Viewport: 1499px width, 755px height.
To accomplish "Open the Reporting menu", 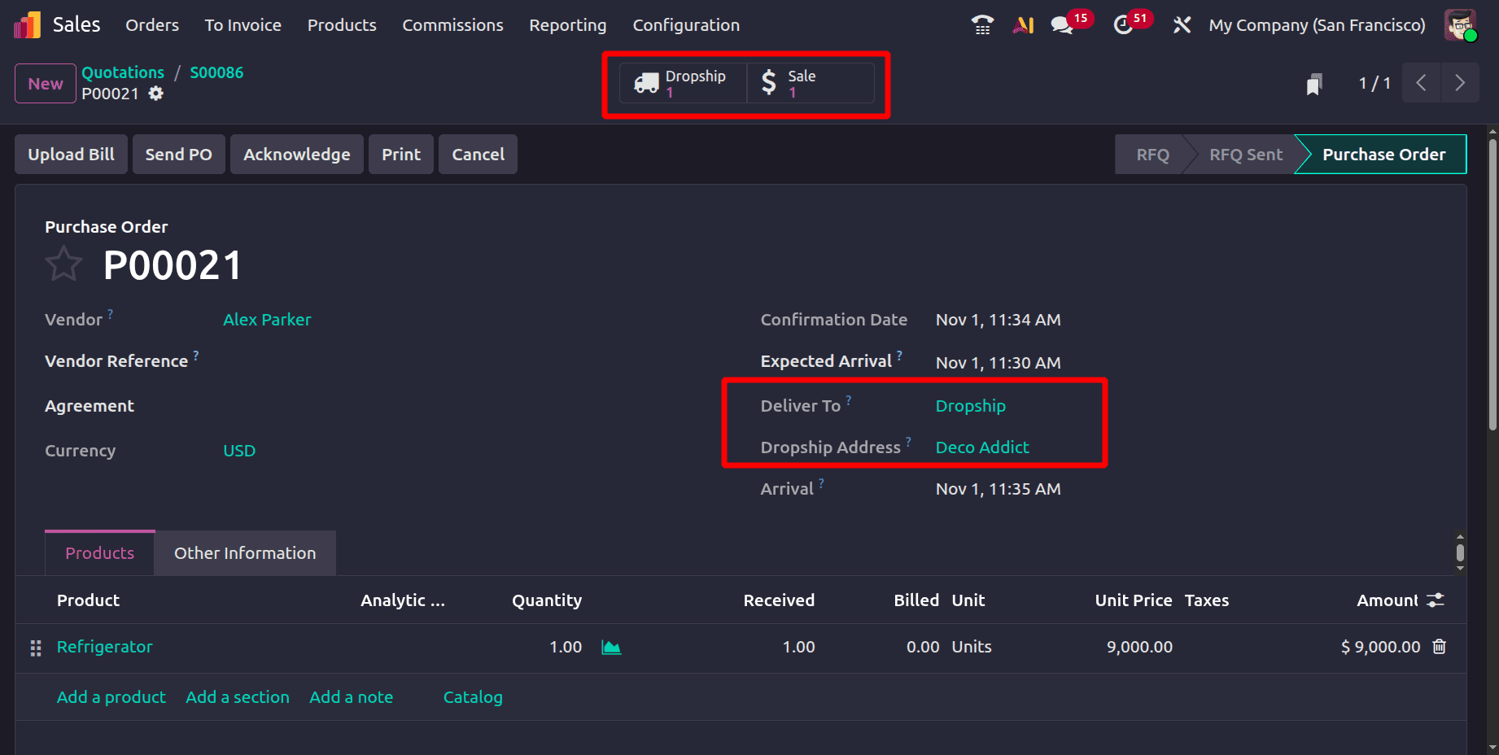I will coord(567,24).
